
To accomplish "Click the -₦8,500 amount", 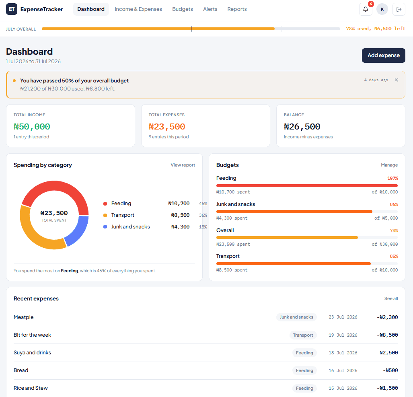I will coord(387,335).
